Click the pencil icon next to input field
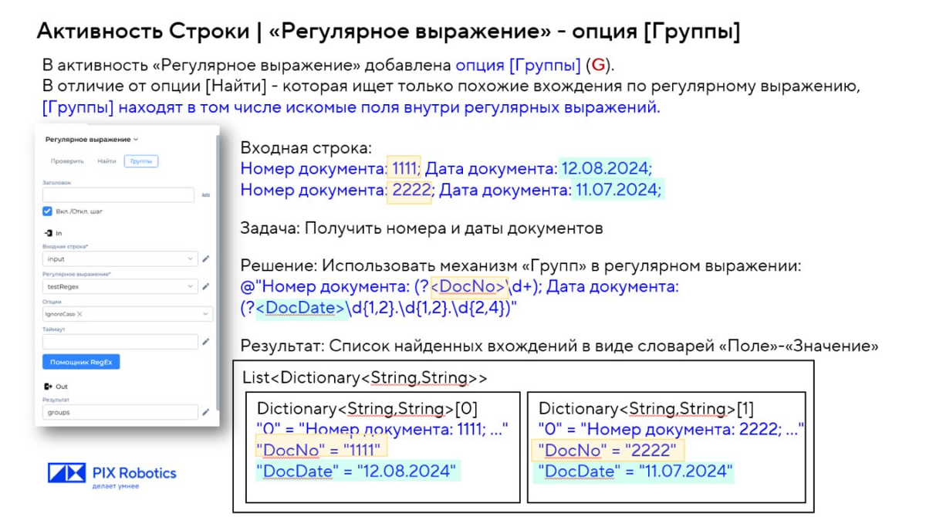926x517 pixels. point(204,257)
